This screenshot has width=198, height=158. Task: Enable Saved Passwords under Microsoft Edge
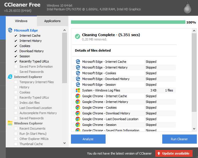(x=16, y=72)
